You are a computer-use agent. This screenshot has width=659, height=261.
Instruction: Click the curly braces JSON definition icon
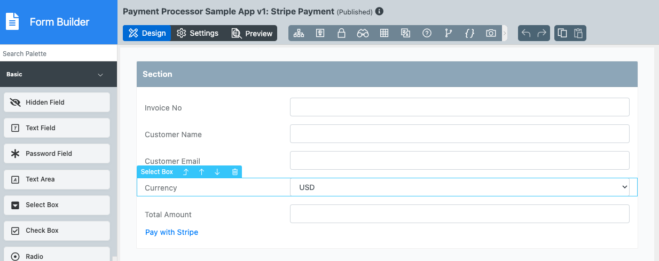click(469, 33)
